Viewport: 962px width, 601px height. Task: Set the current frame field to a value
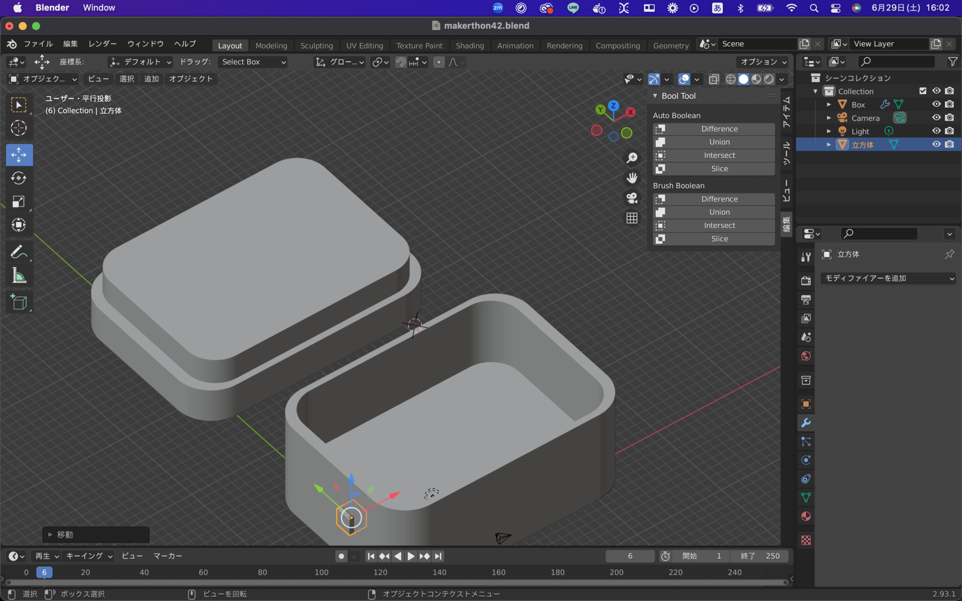coord(629,555)
